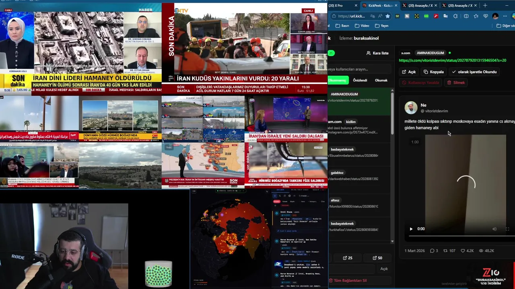This screenshot has width=515, height=289.
Task: Open the browser profile avatar
Action: [495, 16]
